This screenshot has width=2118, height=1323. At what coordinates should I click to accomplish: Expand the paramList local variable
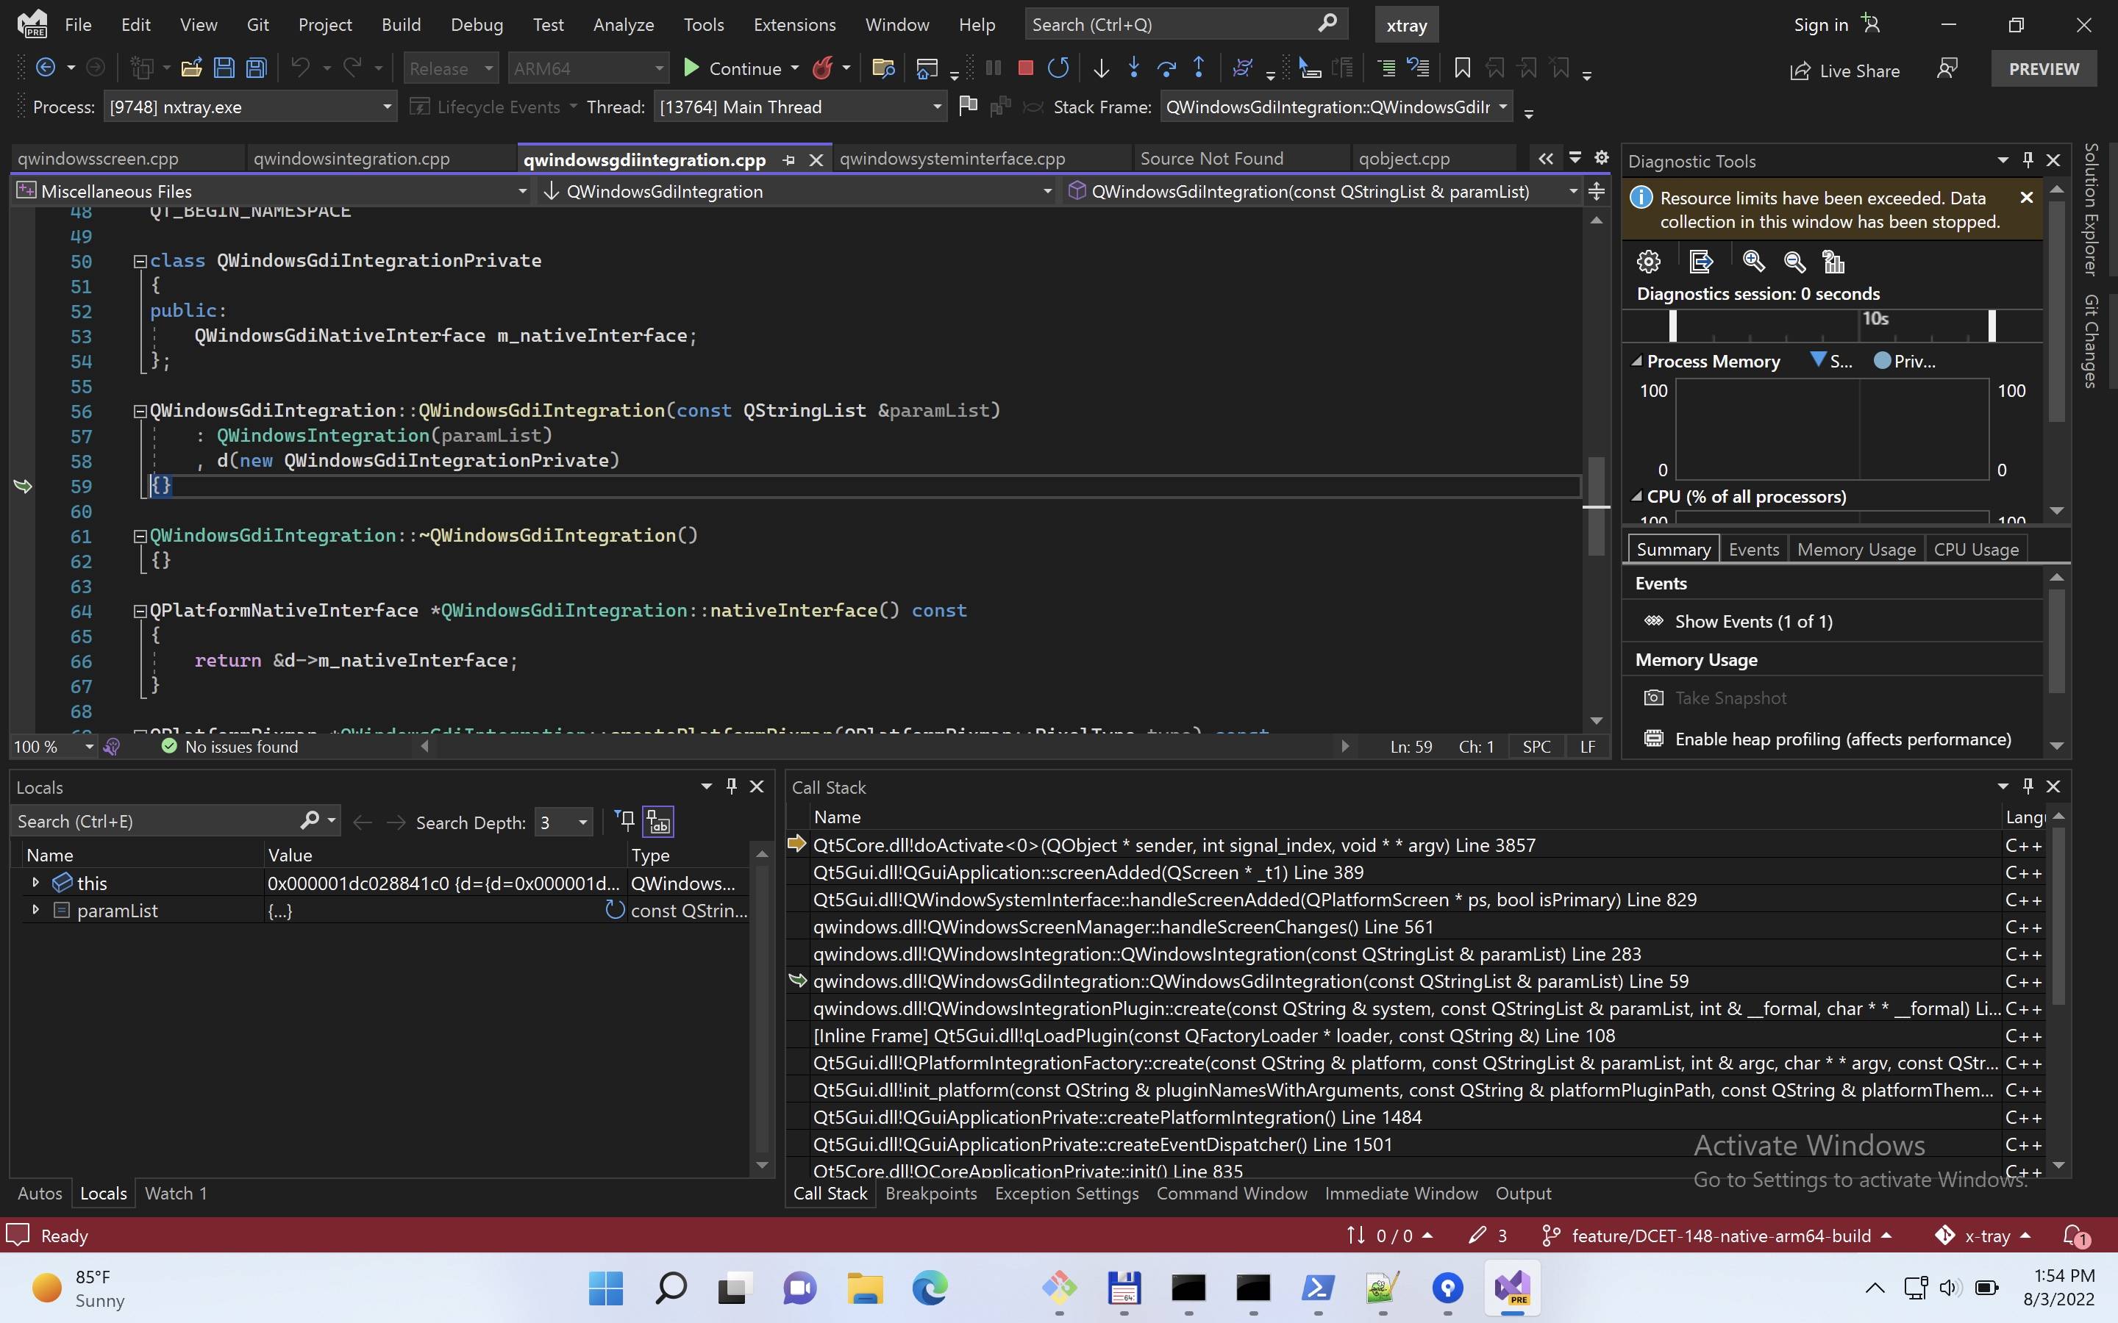[34, 910]
